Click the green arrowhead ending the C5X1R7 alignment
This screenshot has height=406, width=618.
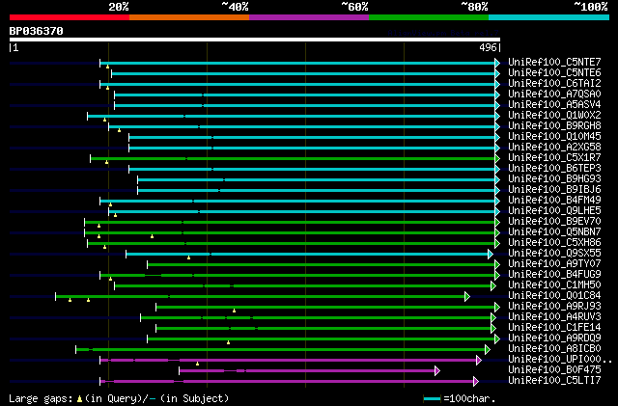point(497,158)
